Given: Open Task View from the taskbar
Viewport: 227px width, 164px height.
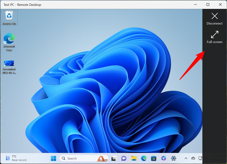Looking at the screenshot, I should [114, 158].
